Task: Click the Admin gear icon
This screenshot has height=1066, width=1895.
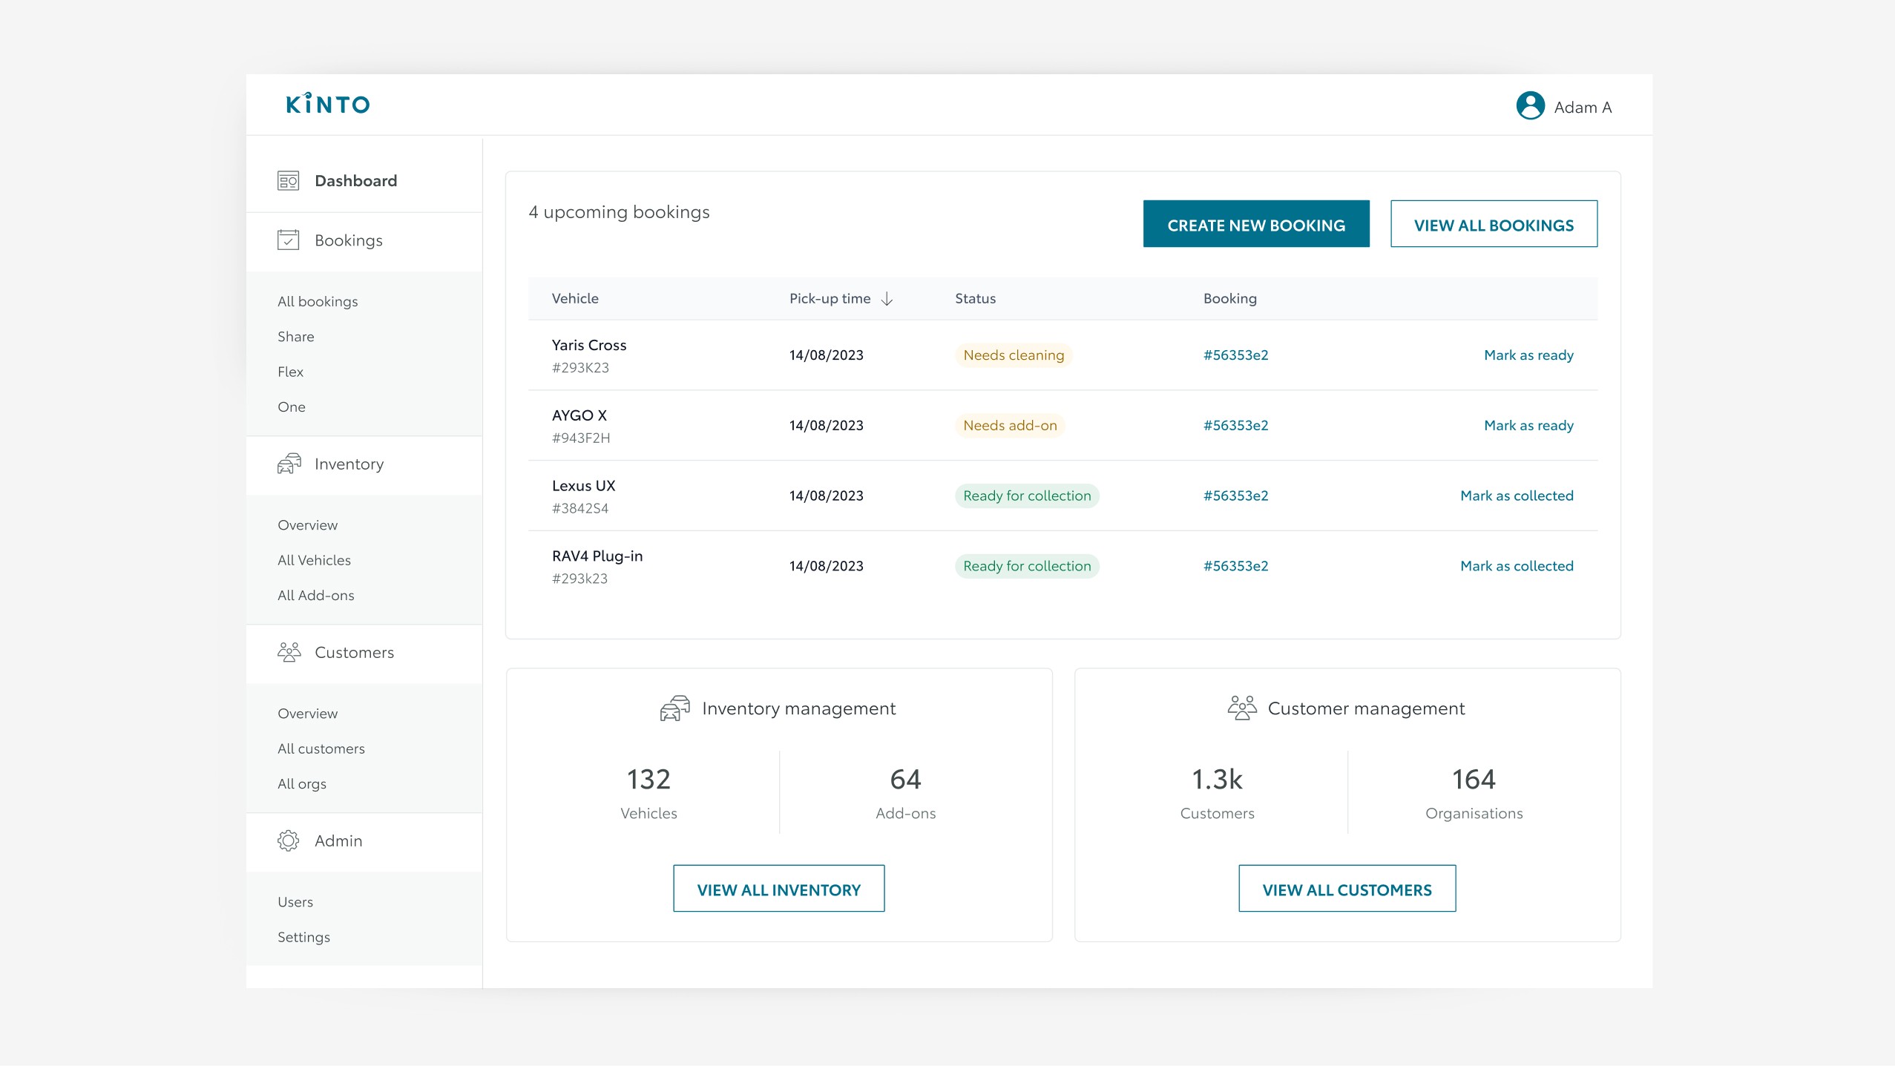Action: tap(288, 840)
